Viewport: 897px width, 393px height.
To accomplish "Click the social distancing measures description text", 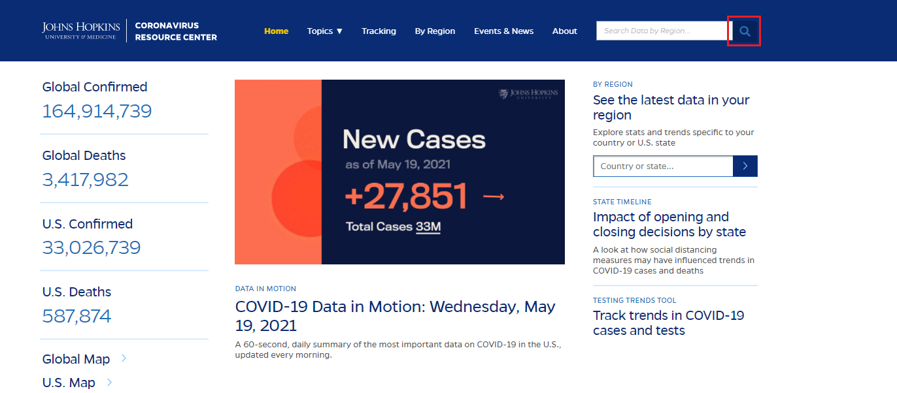I will (673, 260).
